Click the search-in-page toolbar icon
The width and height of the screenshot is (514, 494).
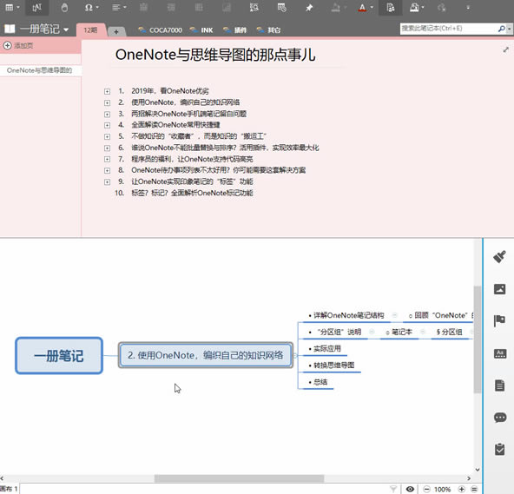point(254,7)
